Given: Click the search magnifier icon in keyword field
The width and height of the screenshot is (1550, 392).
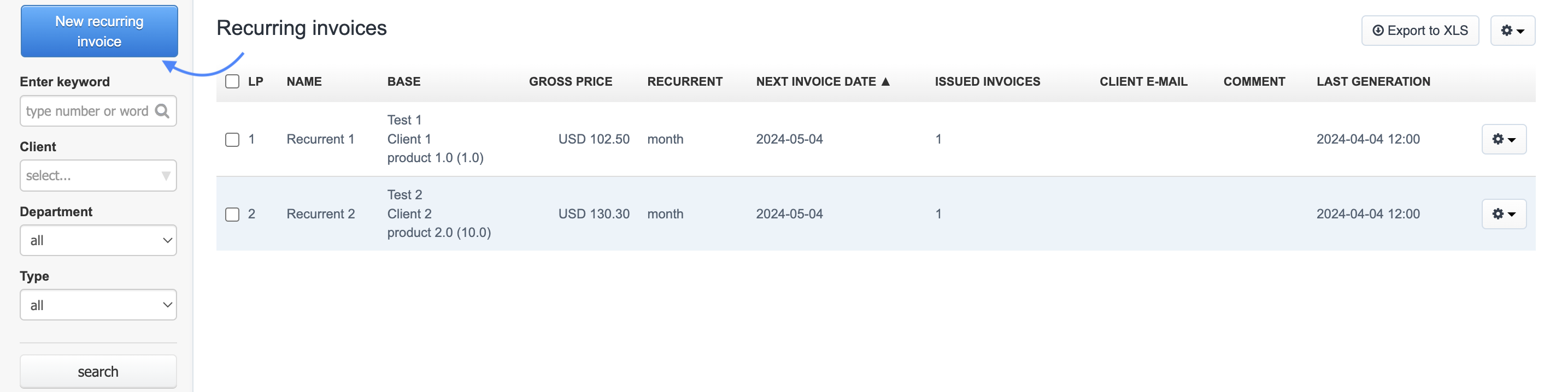Looking at the screenshot, I should coord(162,111).
